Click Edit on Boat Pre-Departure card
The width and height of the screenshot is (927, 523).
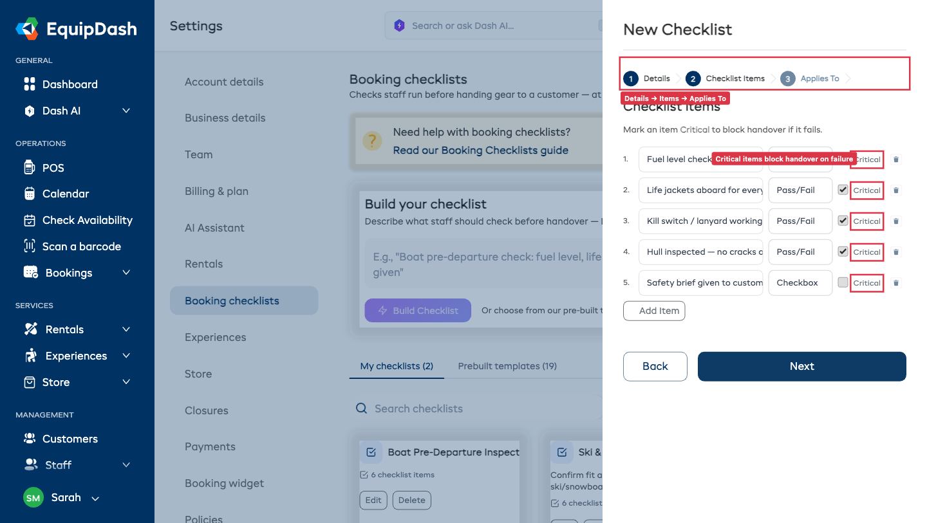click(x=373, y=500)
